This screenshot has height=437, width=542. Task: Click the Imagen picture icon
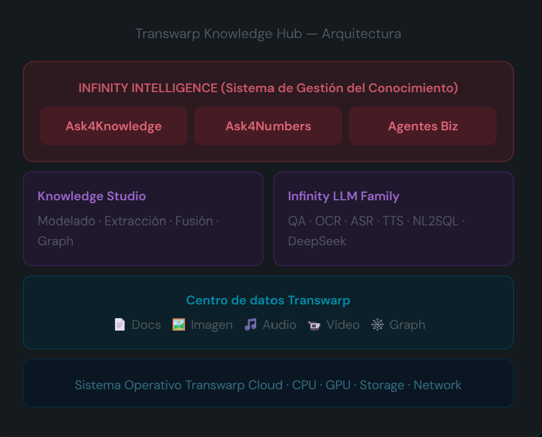click(179, 325)
